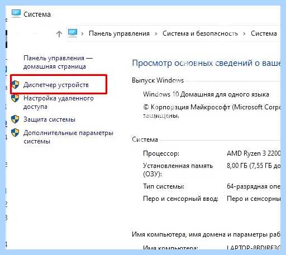The height and width of the screenshot is (255, 286).
Task: Open Дополнительные параметры системы link
Action: (68, 137)
